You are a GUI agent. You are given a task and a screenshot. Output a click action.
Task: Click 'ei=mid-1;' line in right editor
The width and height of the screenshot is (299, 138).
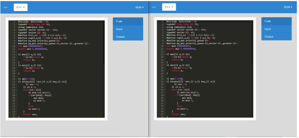pos(188,101)
